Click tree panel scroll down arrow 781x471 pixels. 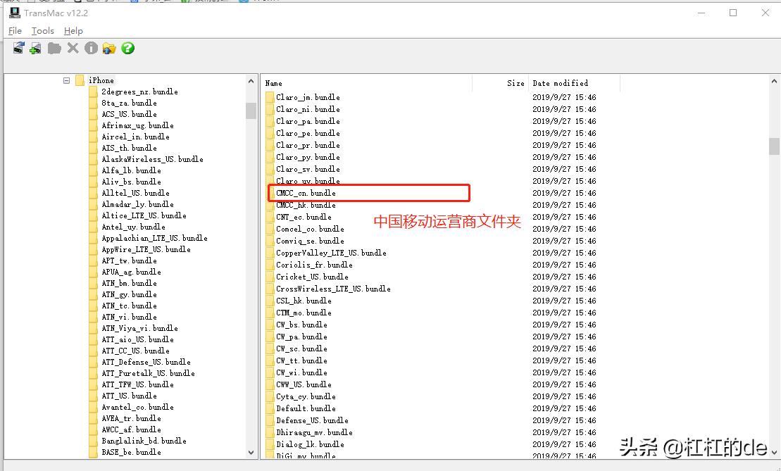tap(251, 452)
